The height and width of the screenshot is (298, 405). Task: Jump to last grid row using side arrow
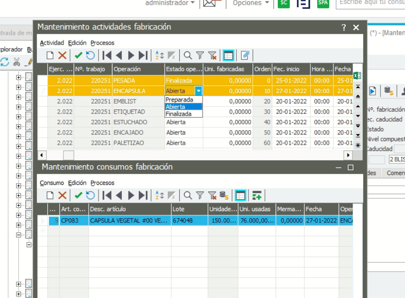click(358, 136)
